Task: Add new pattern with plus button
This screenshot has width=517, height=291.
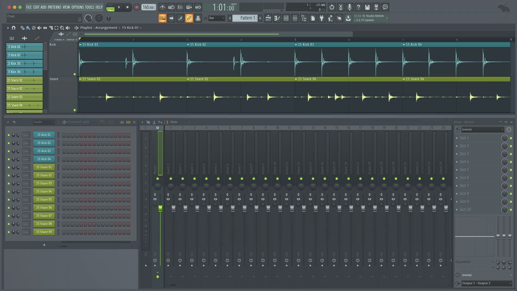Action: coord(260,18)
